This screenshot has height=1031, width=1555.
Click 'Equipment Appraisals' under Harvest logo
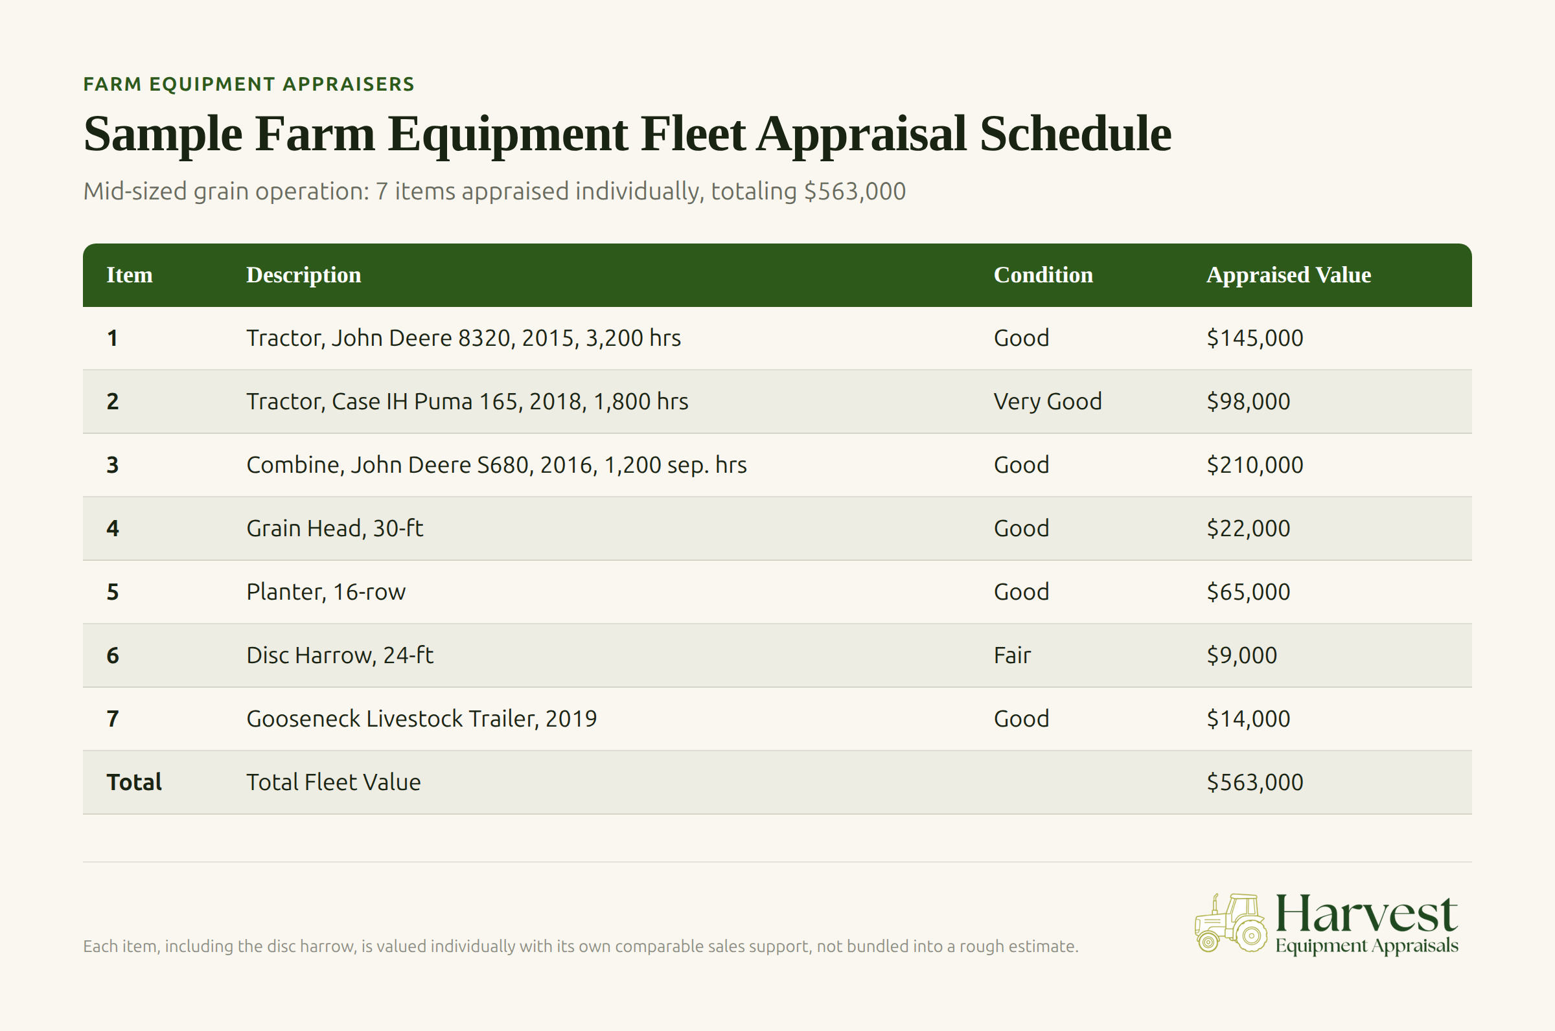1367,946
